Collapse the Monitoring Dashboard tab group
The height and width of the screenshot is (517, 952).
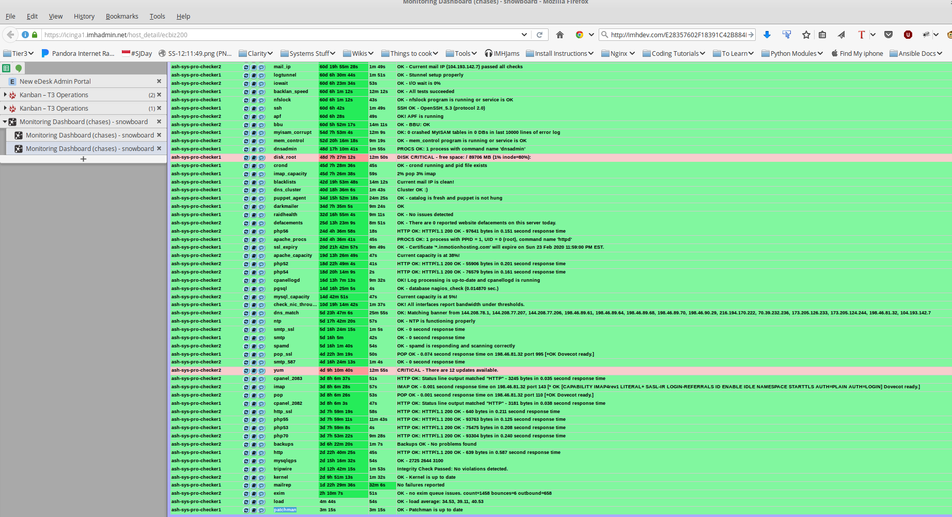click(x=5, y=122)
